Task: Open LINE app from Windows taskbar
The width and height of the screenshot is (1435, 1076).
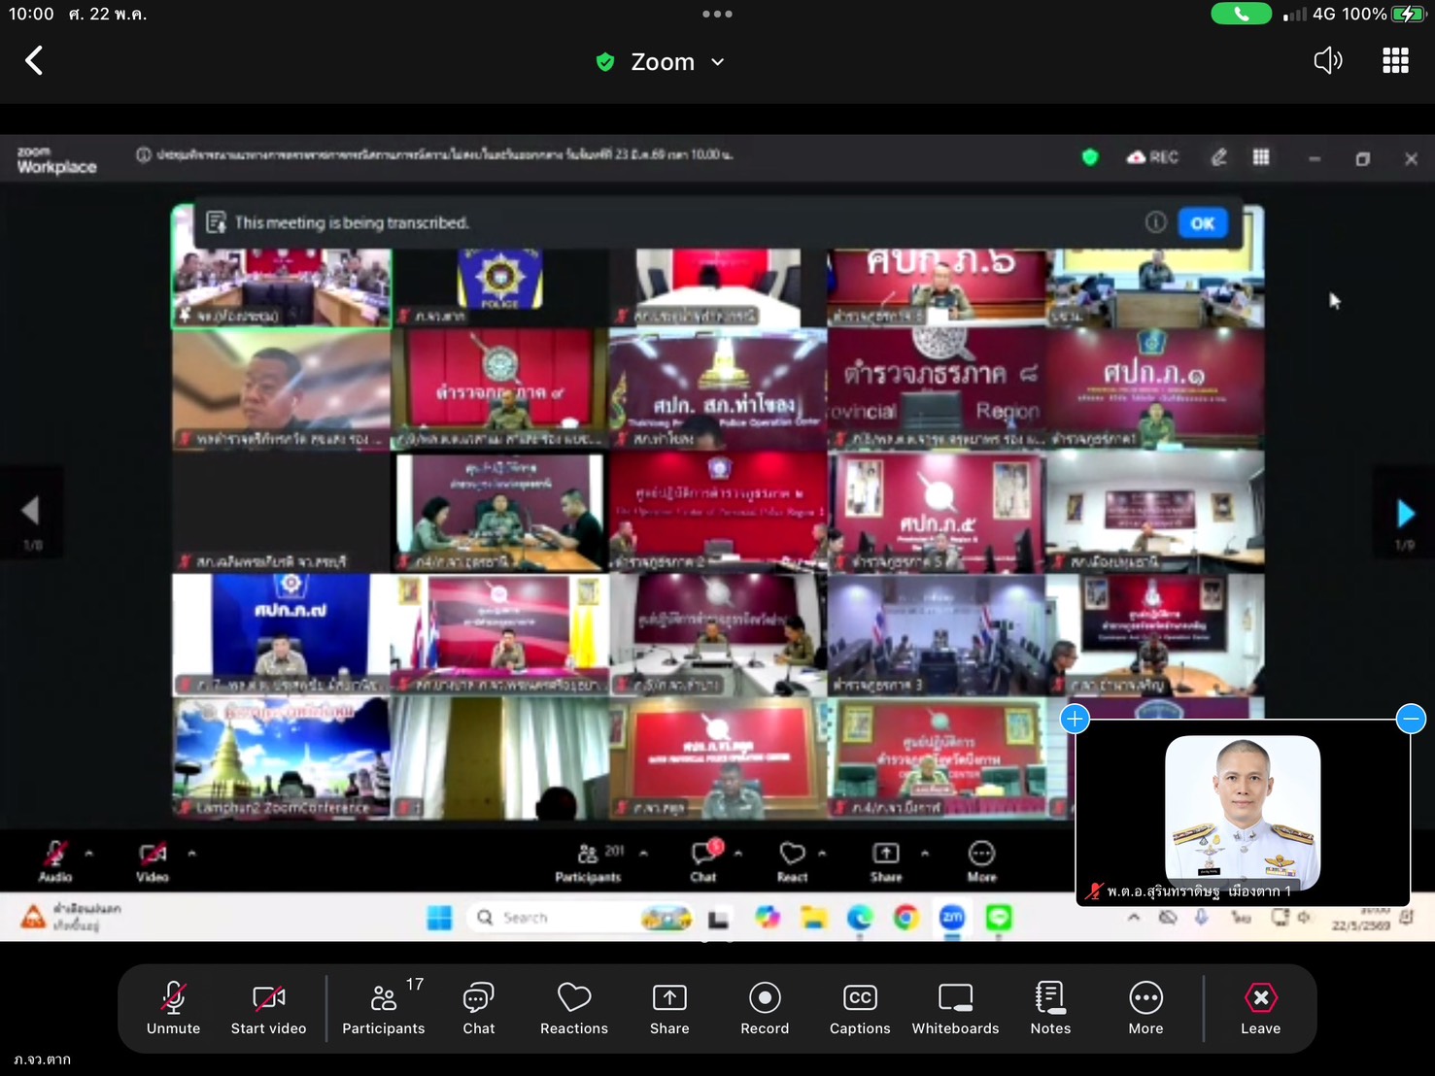Action: coord(999,918)
